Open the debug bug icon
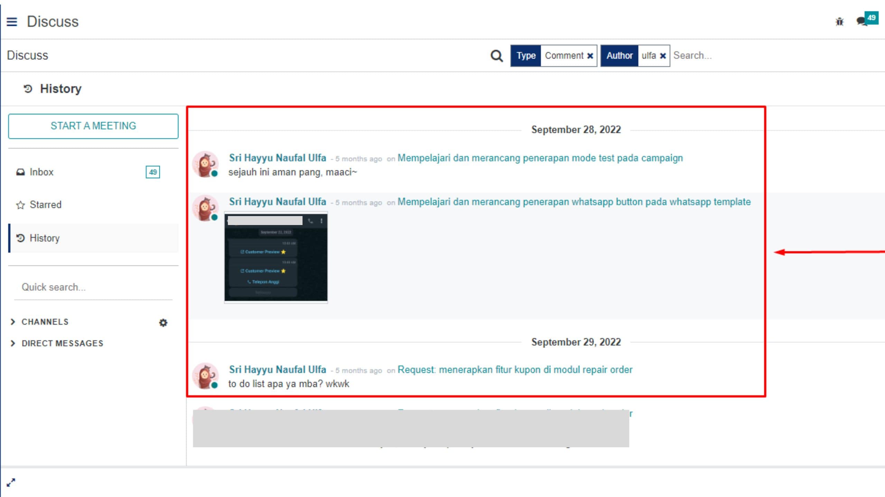The image size is (885, 497). pyautogui.click(x=839, y=22)
